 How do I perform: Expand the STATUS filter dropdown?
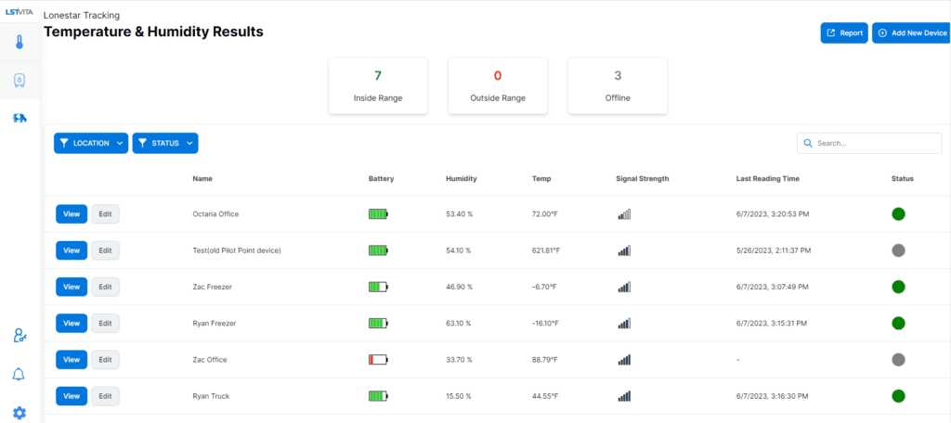165,143
